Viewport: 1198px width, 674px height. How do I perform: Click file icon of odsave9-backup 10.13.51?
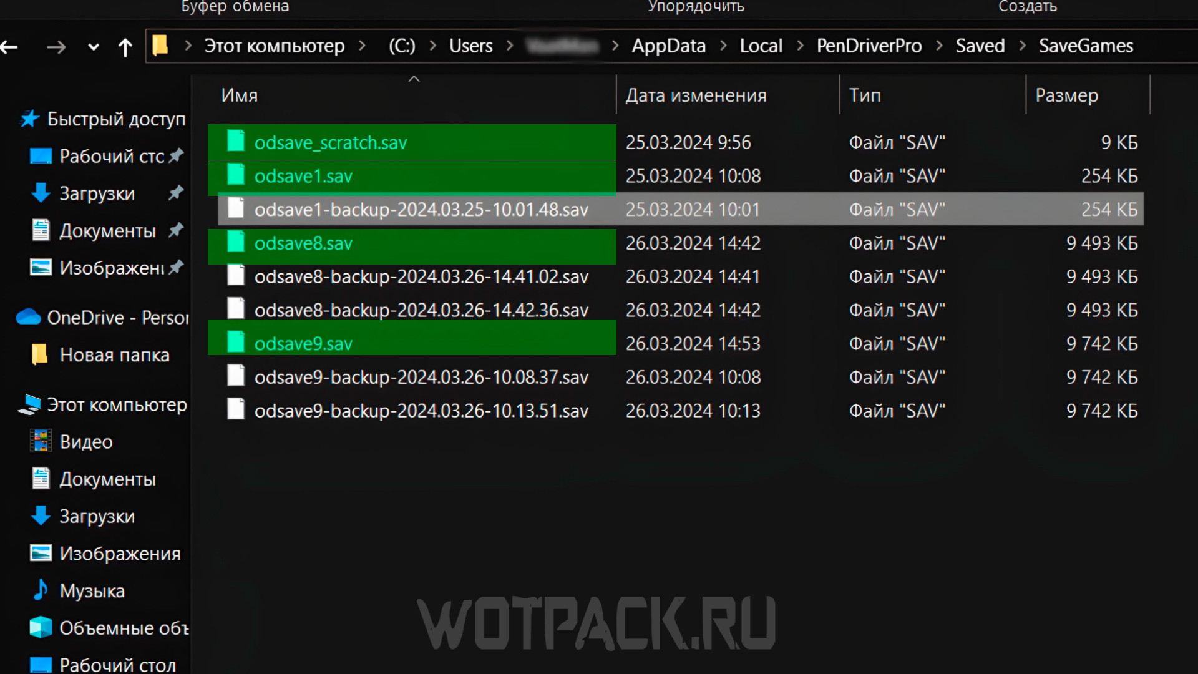(x=236, y=409)
